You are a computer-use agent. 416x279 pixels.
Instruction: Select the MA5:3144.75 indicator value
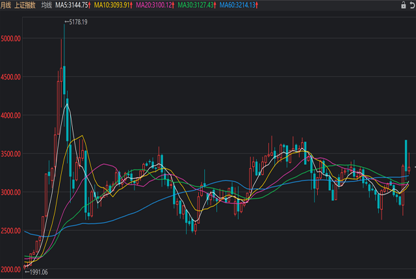73,5
